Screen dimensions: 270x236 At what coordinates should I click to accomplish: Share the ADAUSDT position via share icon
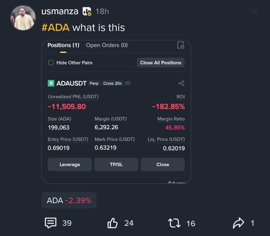point(181,83)
